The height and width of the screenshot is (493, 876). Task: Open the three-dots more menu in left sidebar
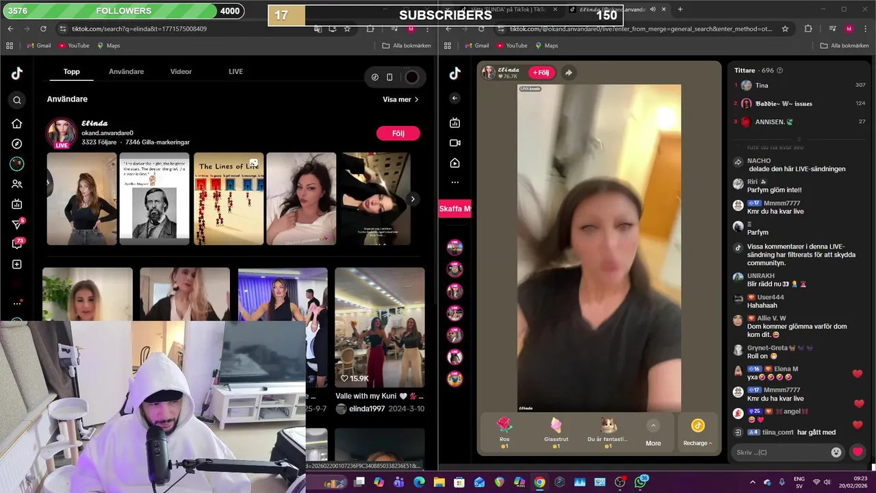point(17,303)
